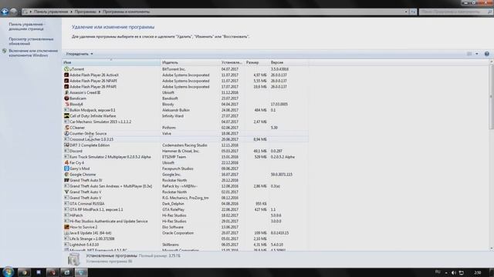Viewport: 494px width, 277px height.
Task: Open Просмотр установленных обновлений link
Action: coord(31,42)
